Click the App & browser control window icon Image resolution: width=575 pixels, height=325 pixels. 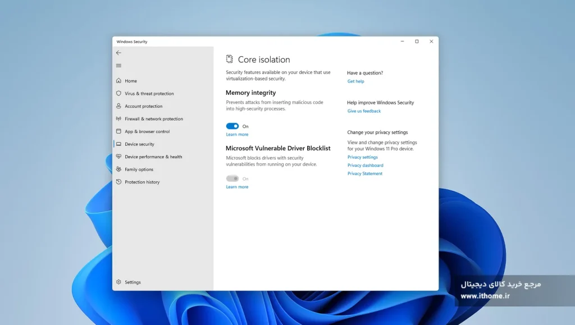point(118,131)
